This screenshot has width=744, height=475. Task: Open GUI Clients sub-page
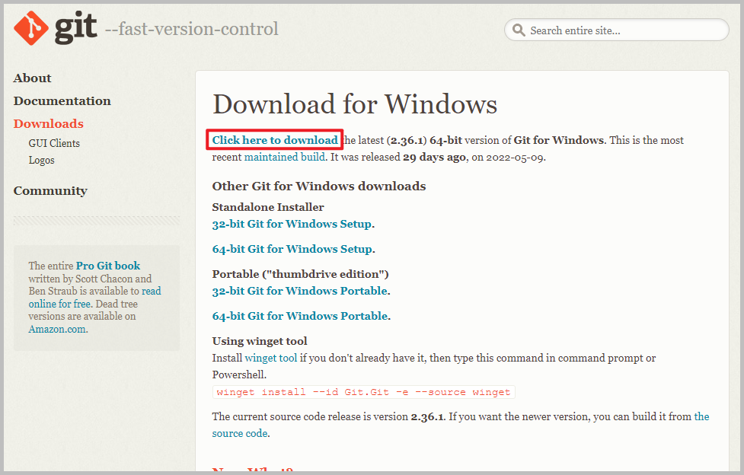click(x=54, y=143)
